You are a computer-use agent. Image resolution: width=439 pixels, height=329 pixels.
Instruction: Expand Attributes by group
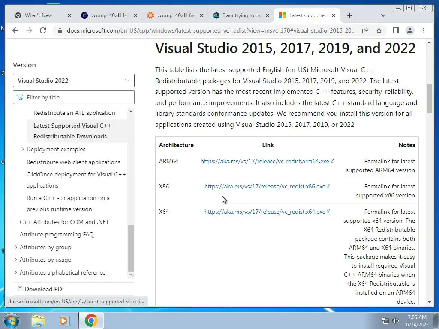(x=16, y=247)
